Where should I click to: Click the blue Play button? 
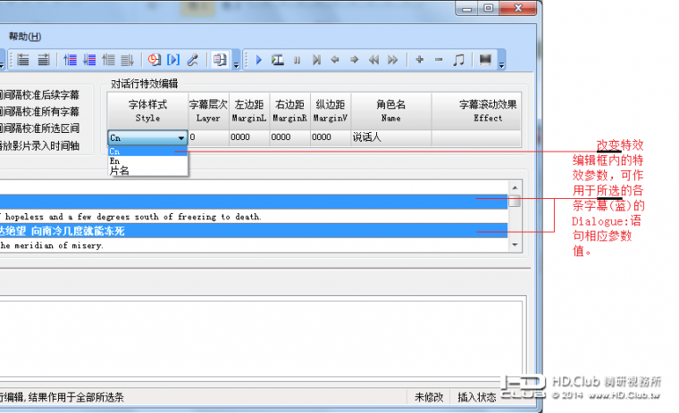pyautogui.click(x=258, y=60)
